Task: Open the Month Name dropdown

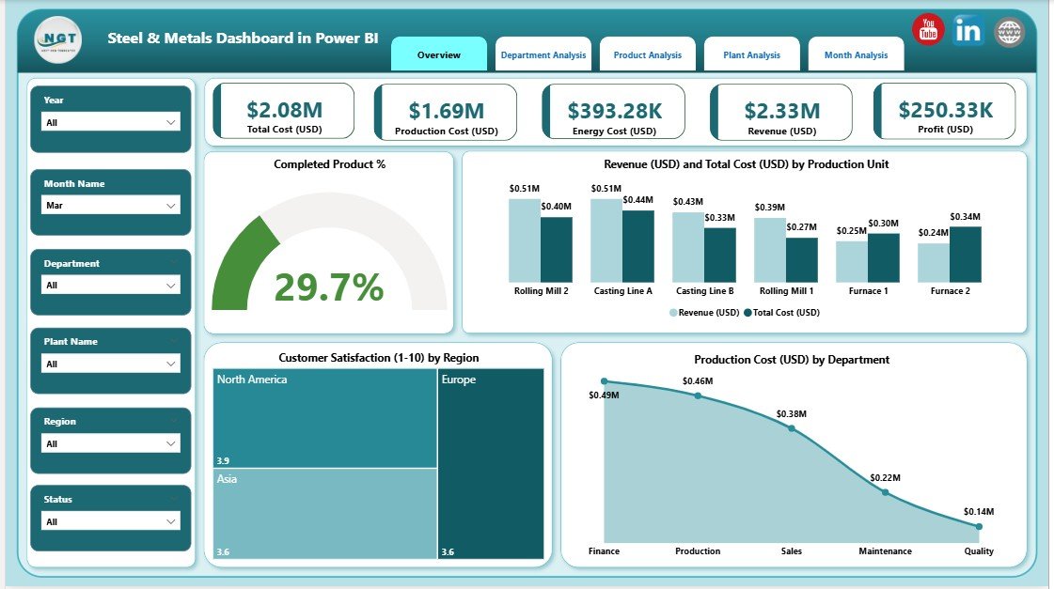Action: (x=111, y=205)
